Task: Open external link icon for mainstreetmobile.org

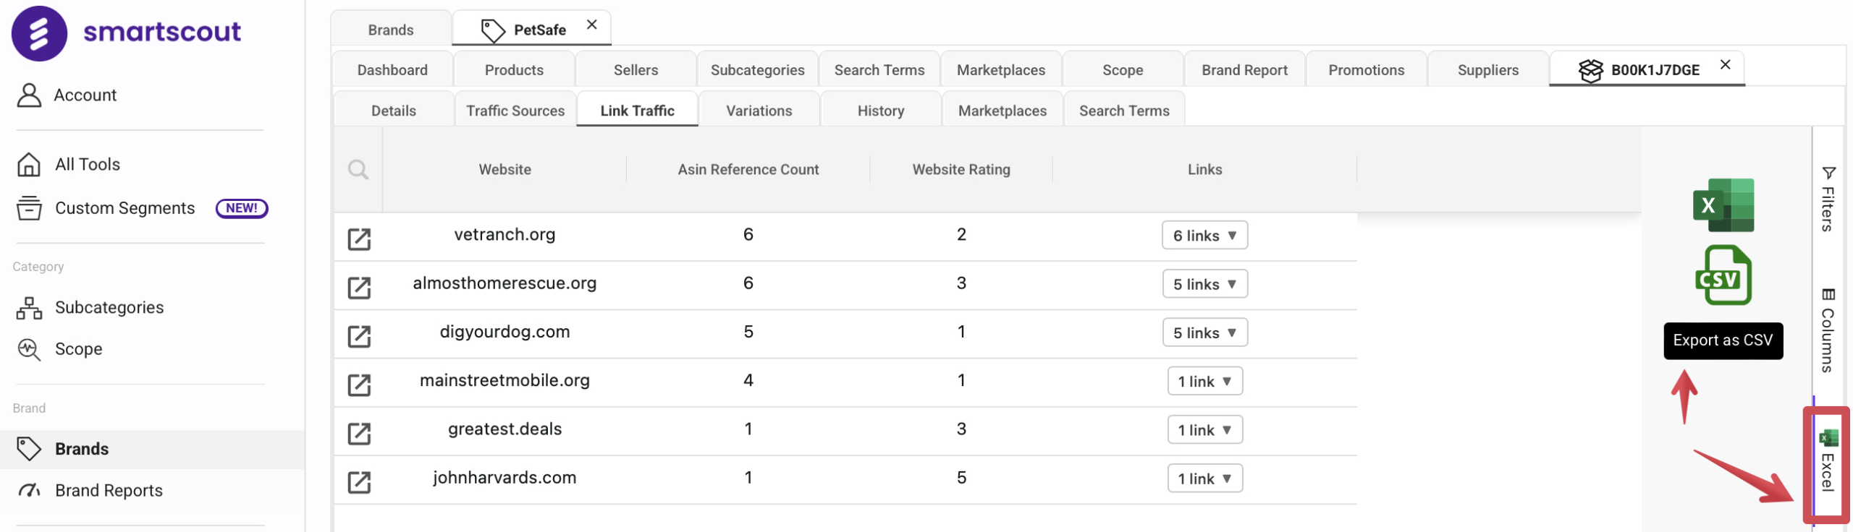Action: (359, 384)
